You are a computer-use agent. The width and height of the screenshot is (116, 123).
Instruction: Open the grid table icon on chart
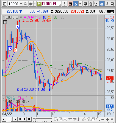click(5, 22)
